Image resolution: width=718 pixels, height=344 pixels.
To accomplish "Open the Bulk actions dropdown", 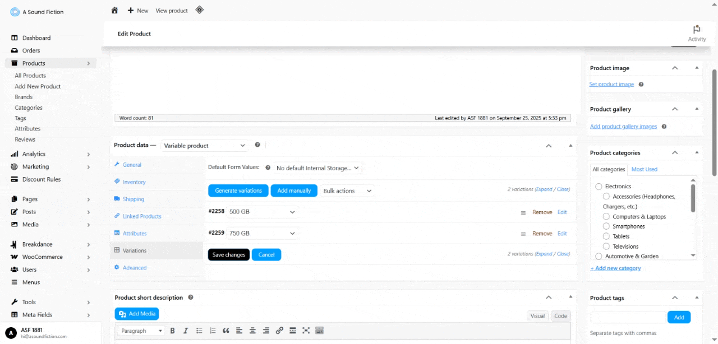I will (347, 190).
